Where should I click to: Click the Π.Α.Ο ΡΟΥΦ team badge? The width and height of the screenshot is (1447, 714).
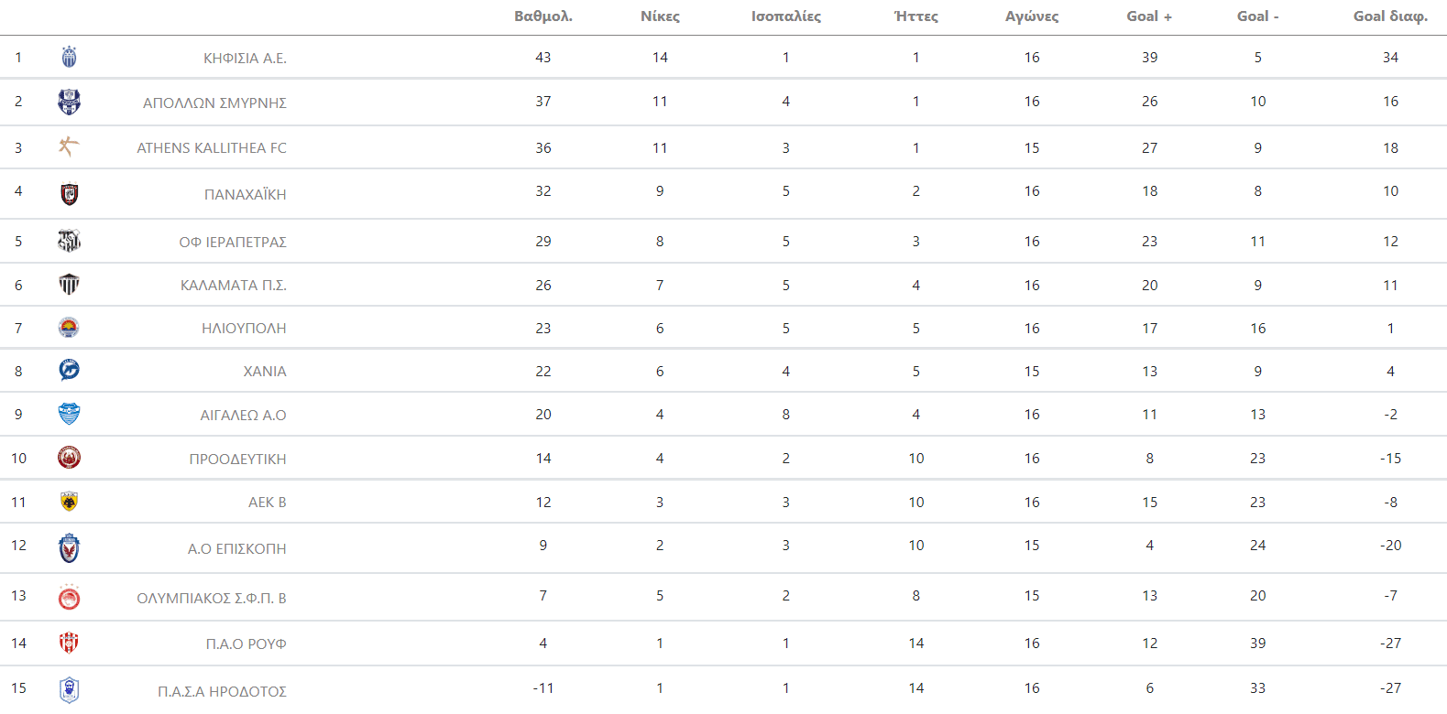click(x=69, y=643)
